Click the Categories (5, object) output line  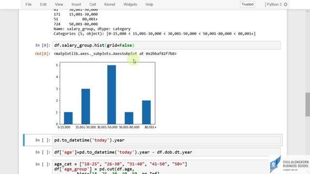point(155,34)
